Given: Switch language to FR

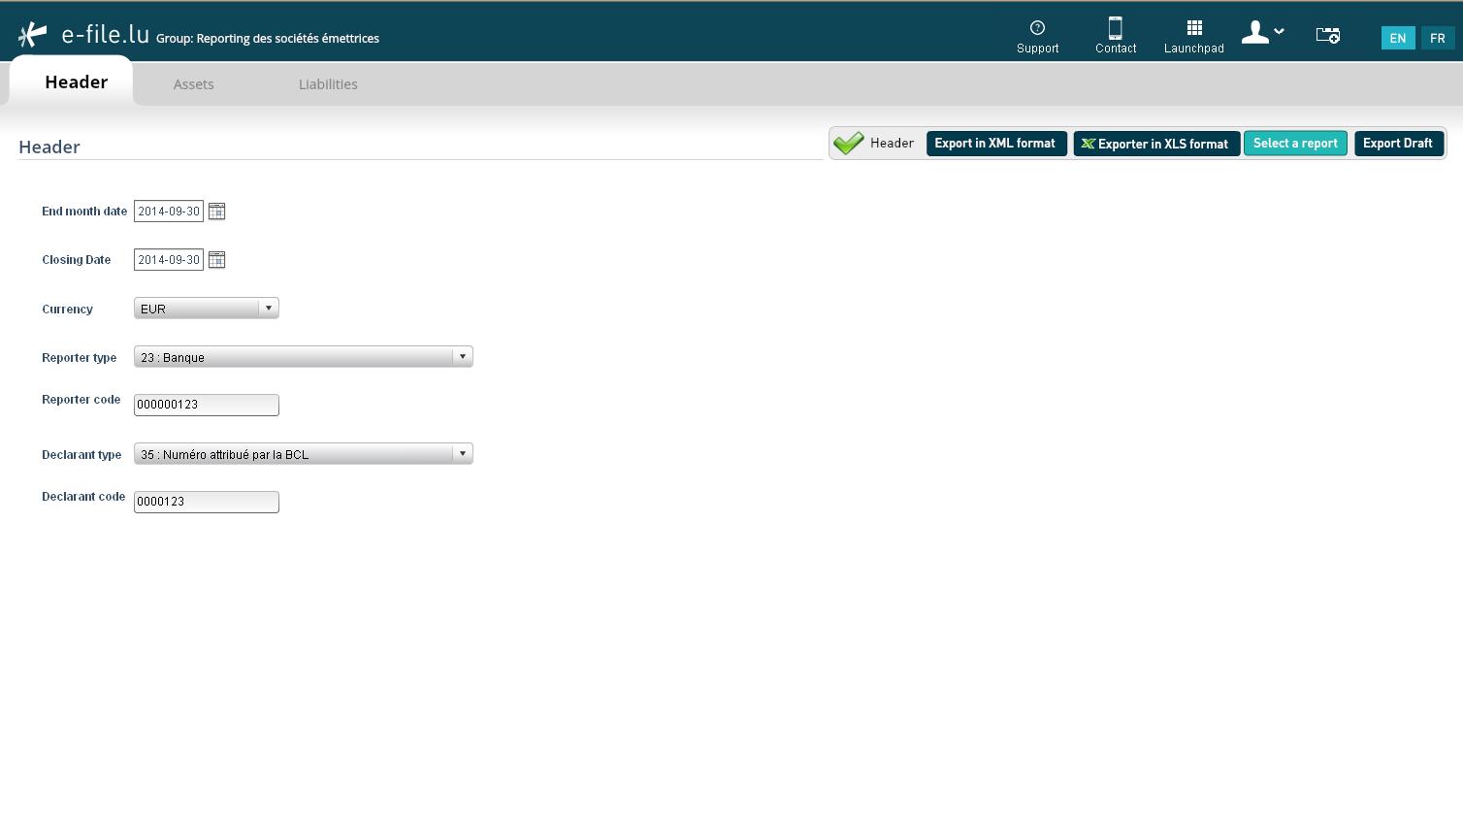Looking at the screenshot, I should [1438, 38].
